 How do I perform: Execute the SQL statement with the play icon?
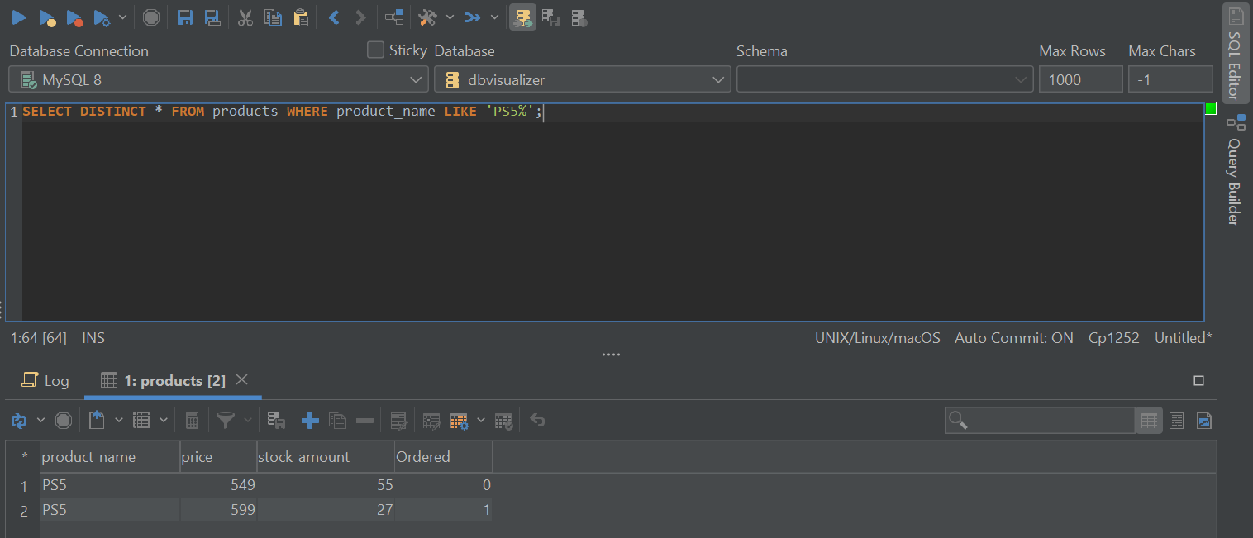[x=18, y=17]
